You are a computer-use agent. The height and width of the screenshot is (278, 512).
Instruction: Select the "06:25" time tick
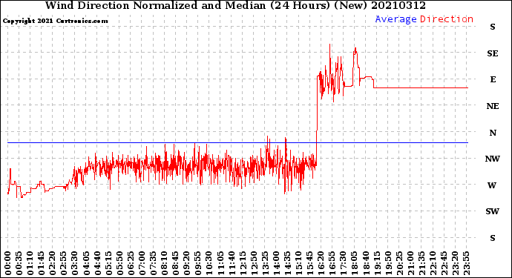pyautogui.click(x=131, y=263)
